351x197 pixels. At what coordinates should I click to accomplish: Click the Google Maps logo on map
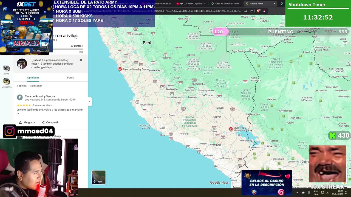tap(219, 182)
